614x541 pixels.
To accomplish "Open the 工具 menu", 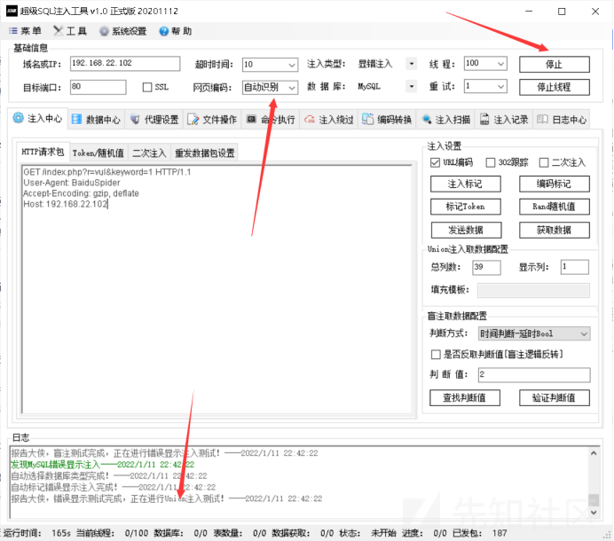I will [x=70, y=31].
